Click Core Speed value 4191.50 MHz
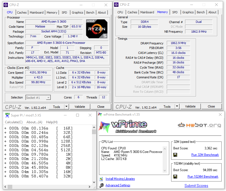The width and height of the screenshot is (226, 191). [38, 72]
